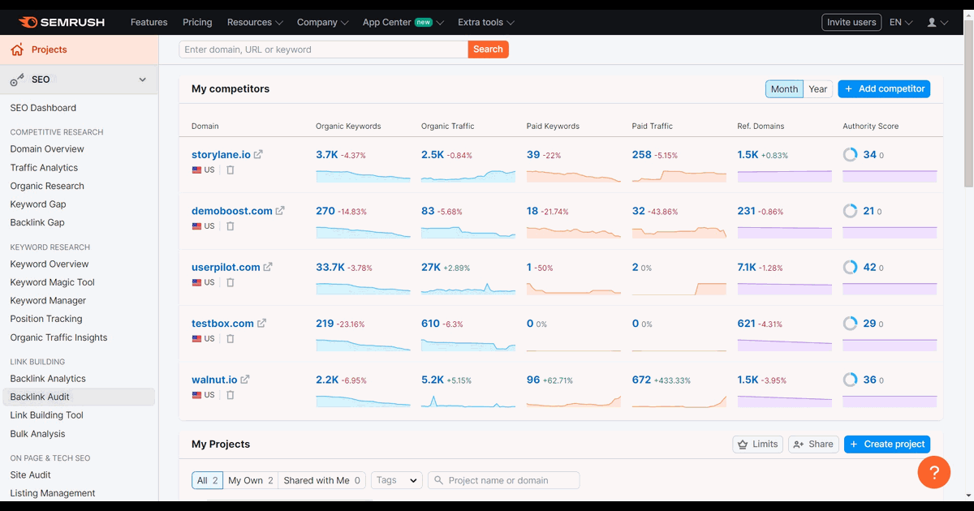Open userpilot.com domain link
Screen dimensions: 974x511
point(226,267)
